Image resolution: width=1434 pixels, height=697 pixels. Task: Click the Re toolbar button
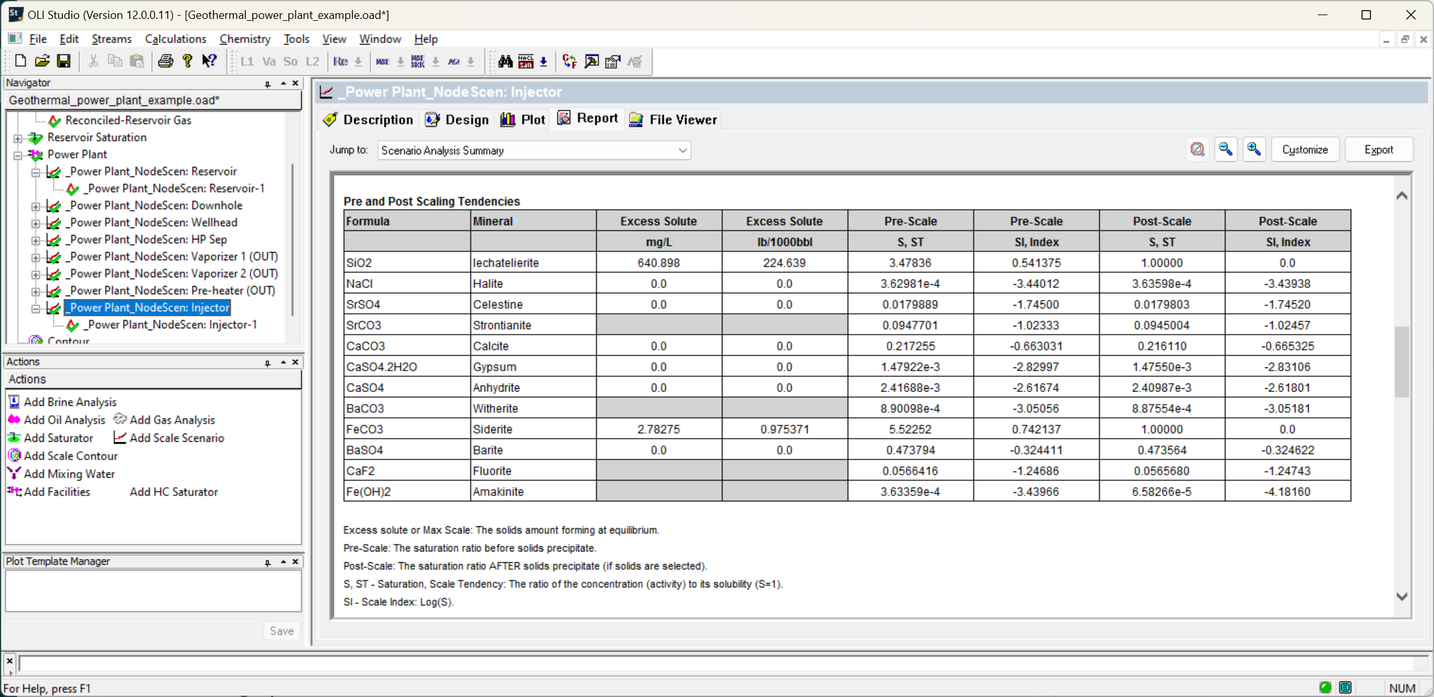coord(340,61)
